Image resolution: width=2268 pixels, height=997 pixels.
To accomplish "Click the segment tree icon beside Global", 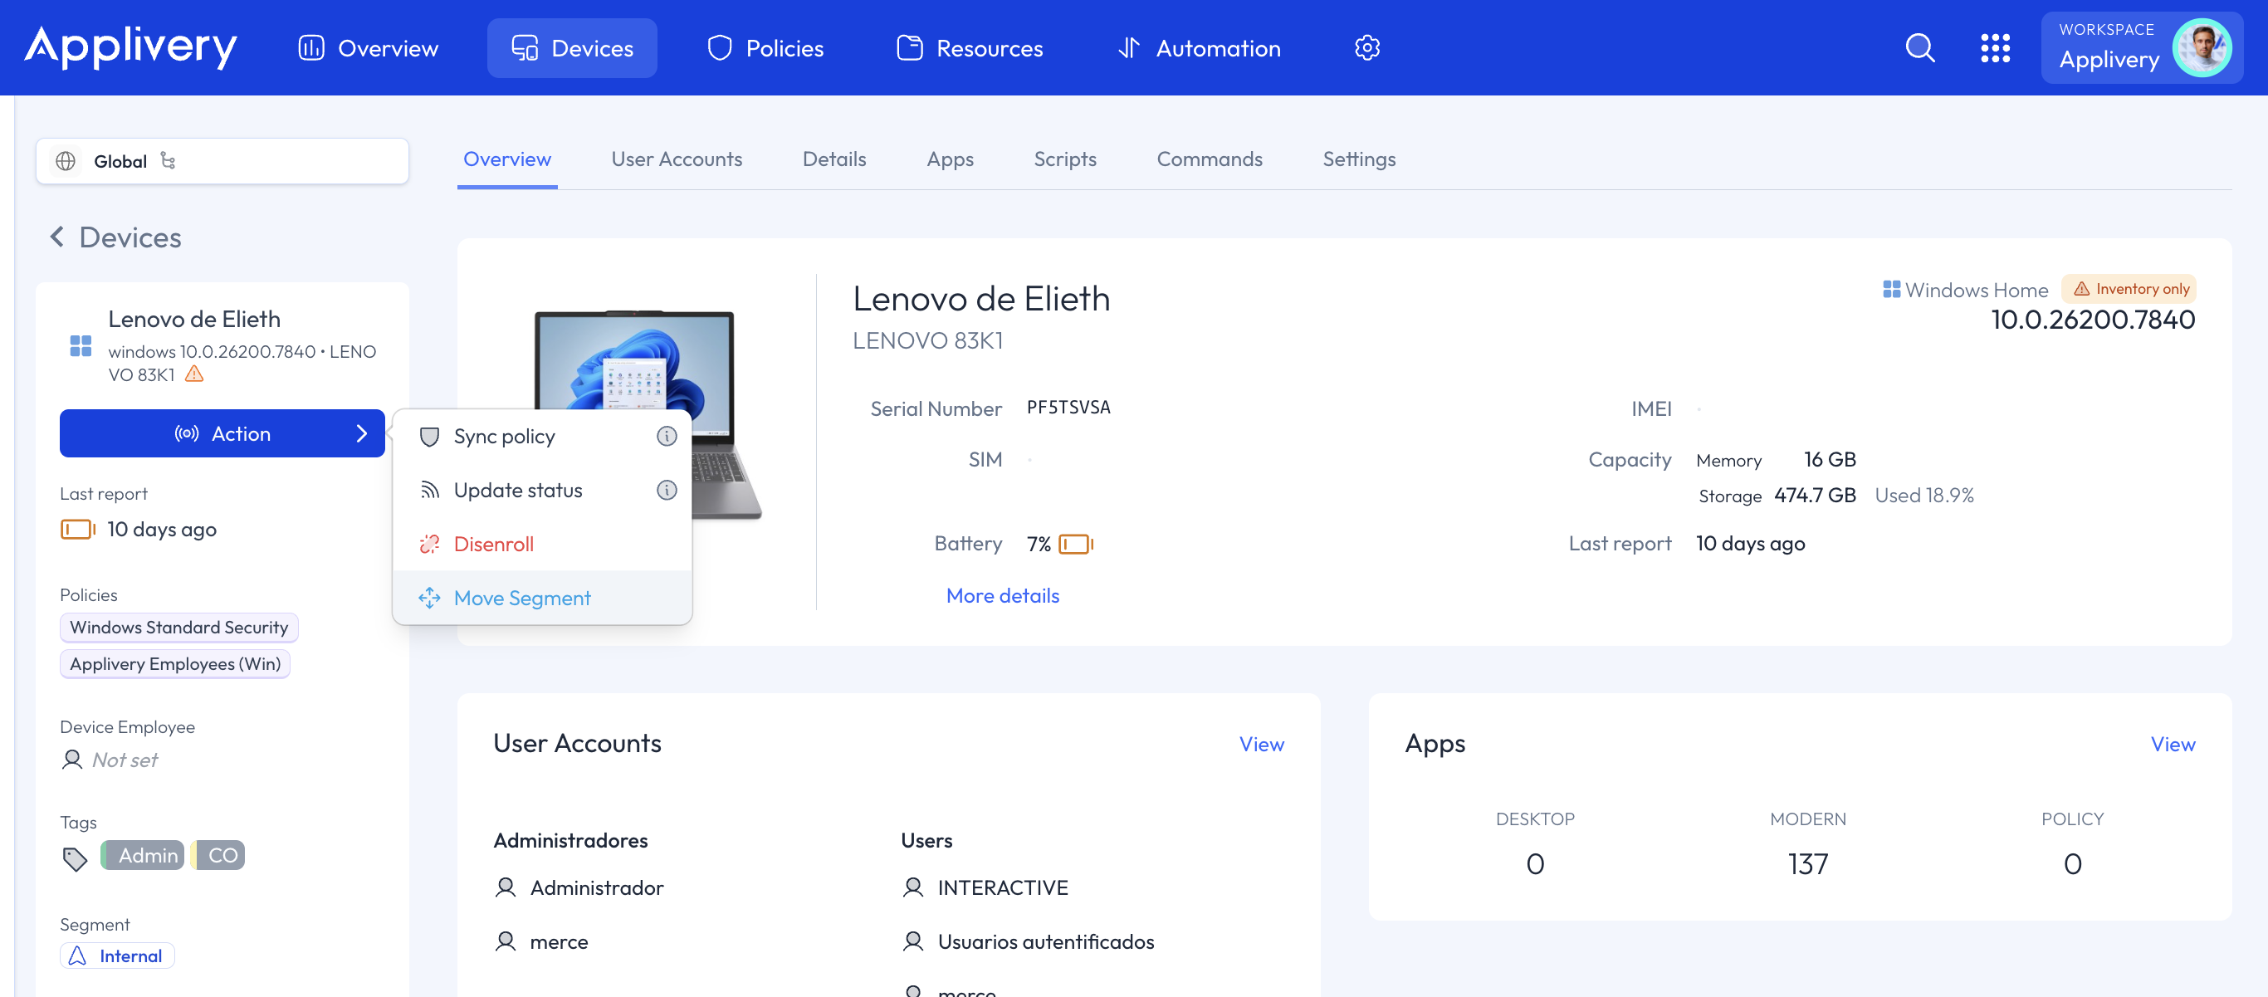I will [169, 160].
